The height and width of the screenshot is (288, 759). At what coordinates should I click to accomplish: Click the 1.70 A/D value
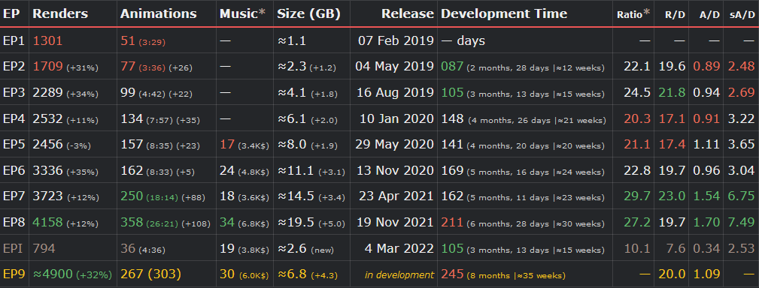(707, 223)
